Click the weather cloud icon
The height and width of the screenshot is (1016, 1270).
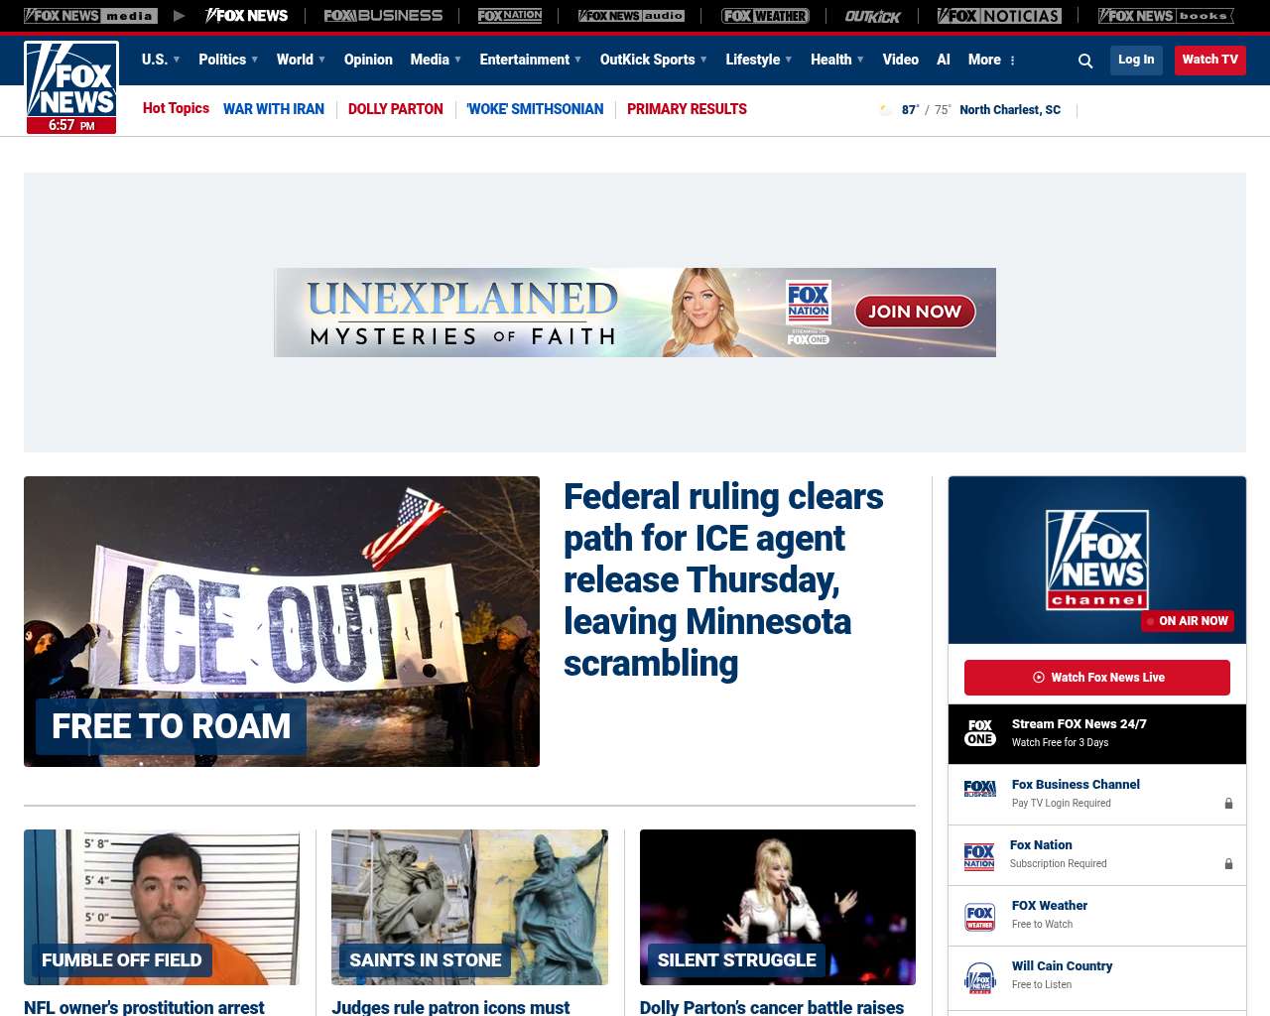[886, 110]
